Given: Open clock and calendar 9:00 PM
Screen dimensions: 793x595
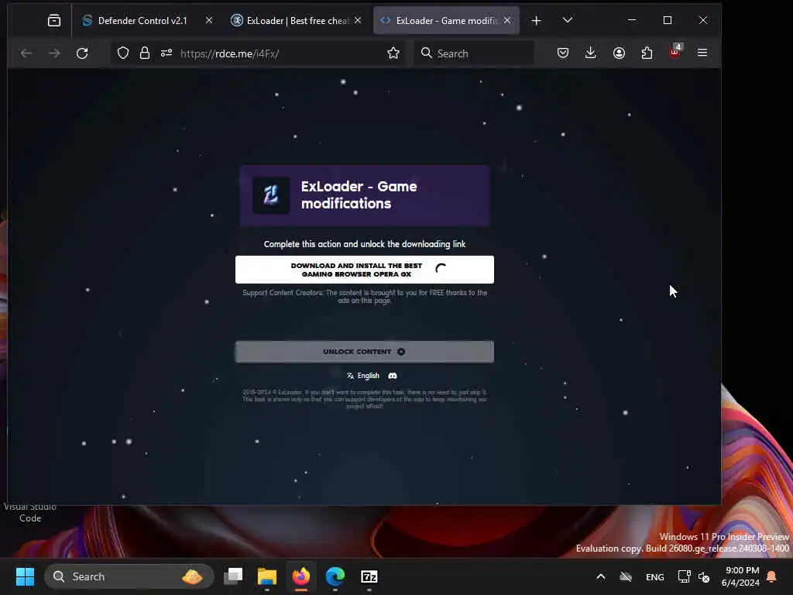Looking at the screenshot, I should click(740, 576).
